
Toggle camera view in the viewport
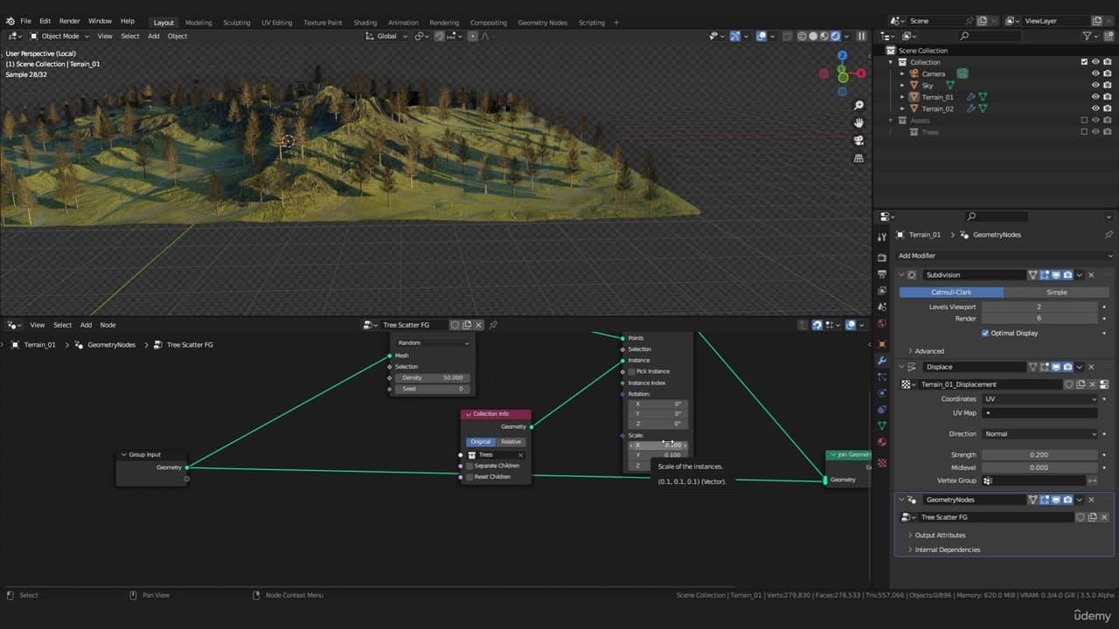point(858,141)
